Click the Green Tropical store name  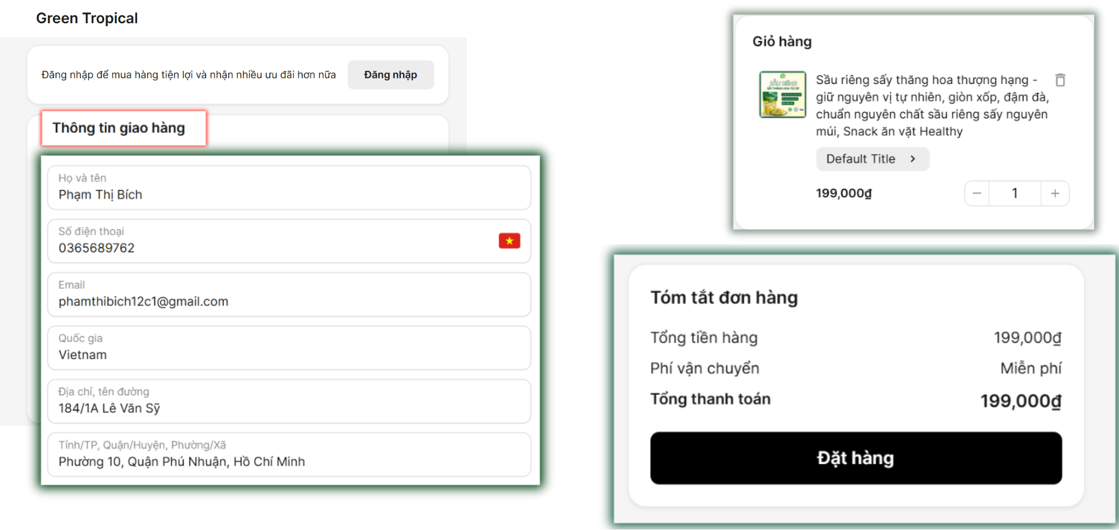coord(87,18)
